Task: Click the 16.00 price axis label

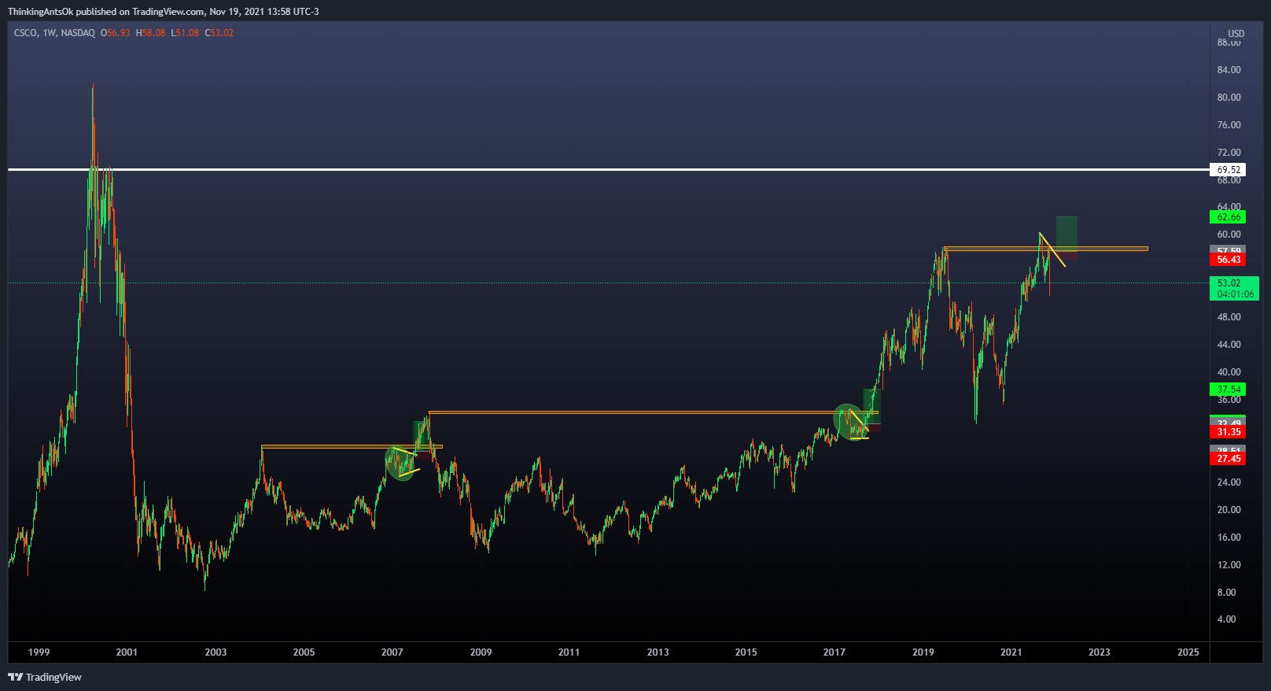Action: (x=1229, y=538)
